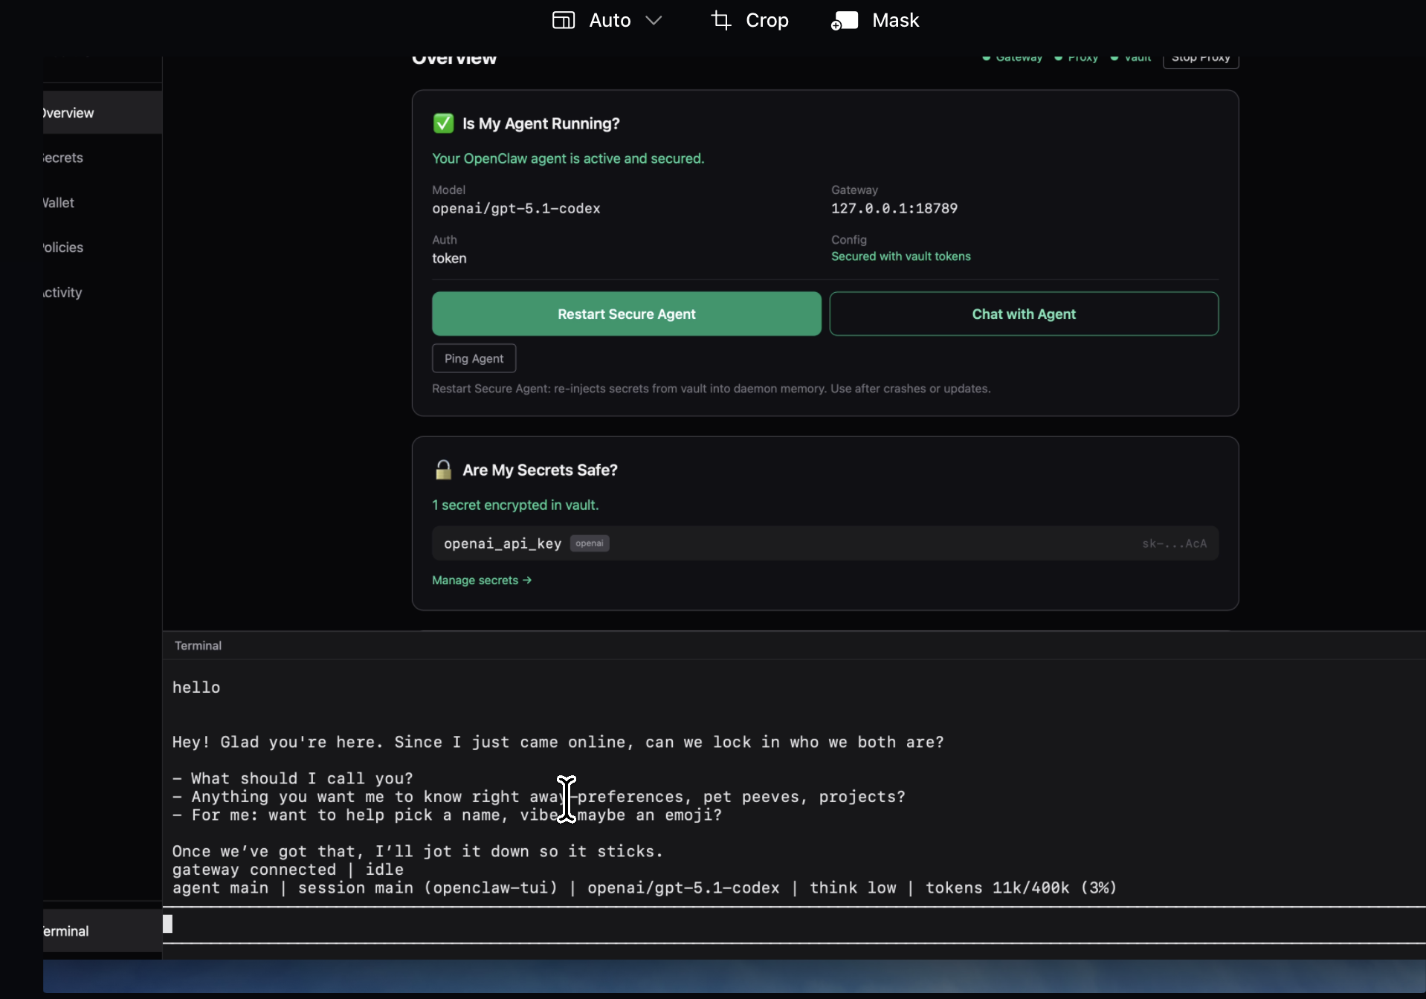Click the Terminal panel header

pyautogui.click(x=794, y=646)
